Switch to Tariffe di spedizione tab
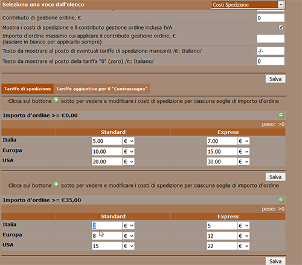 (27, 89)
